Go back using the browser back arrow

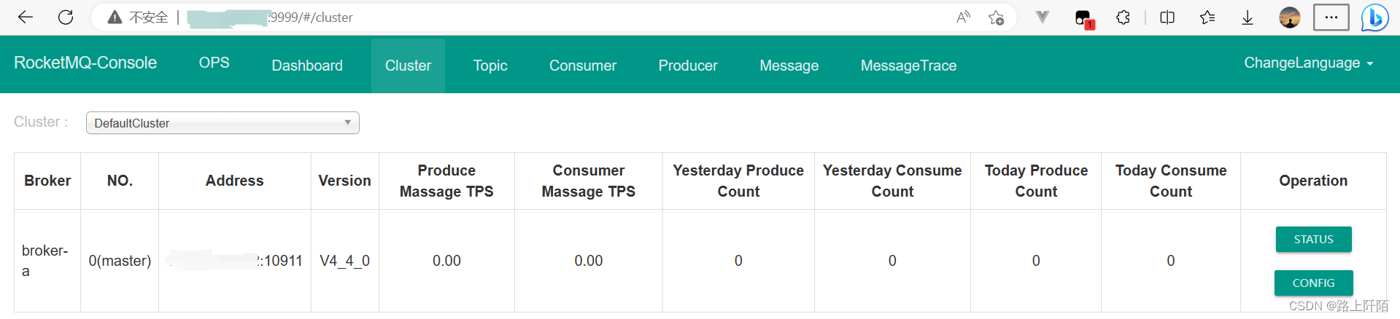(x=26, y=17)
